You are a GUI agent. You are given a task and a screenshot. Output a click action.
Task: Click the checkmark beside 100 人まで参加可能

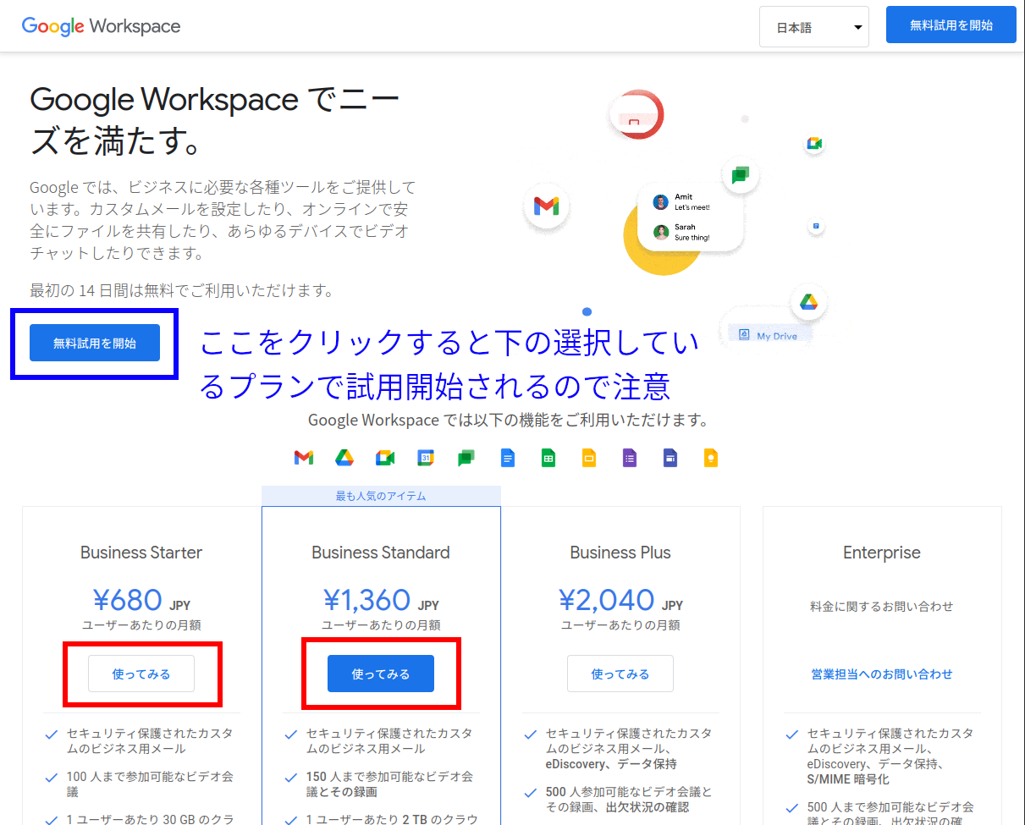pos(51,778)
